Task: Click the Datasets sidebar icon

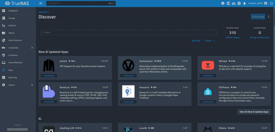Action: (x=4, y=25)
